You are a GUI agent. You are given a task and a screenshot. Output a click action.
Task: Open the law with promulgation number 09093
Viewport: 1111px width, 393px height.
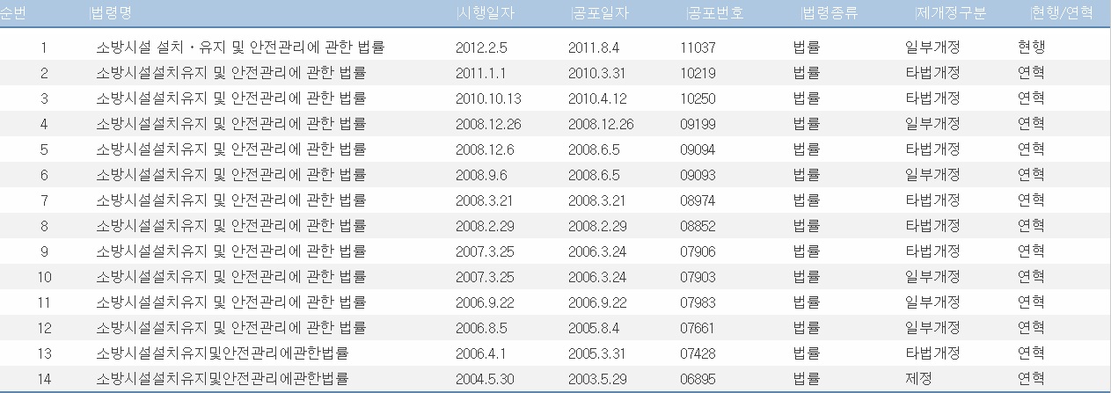230,175
